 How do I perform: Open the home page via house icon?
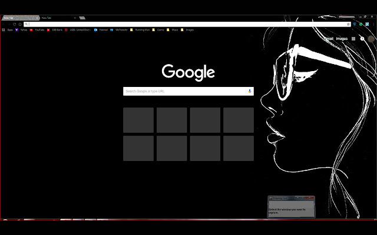click(20, 24)
